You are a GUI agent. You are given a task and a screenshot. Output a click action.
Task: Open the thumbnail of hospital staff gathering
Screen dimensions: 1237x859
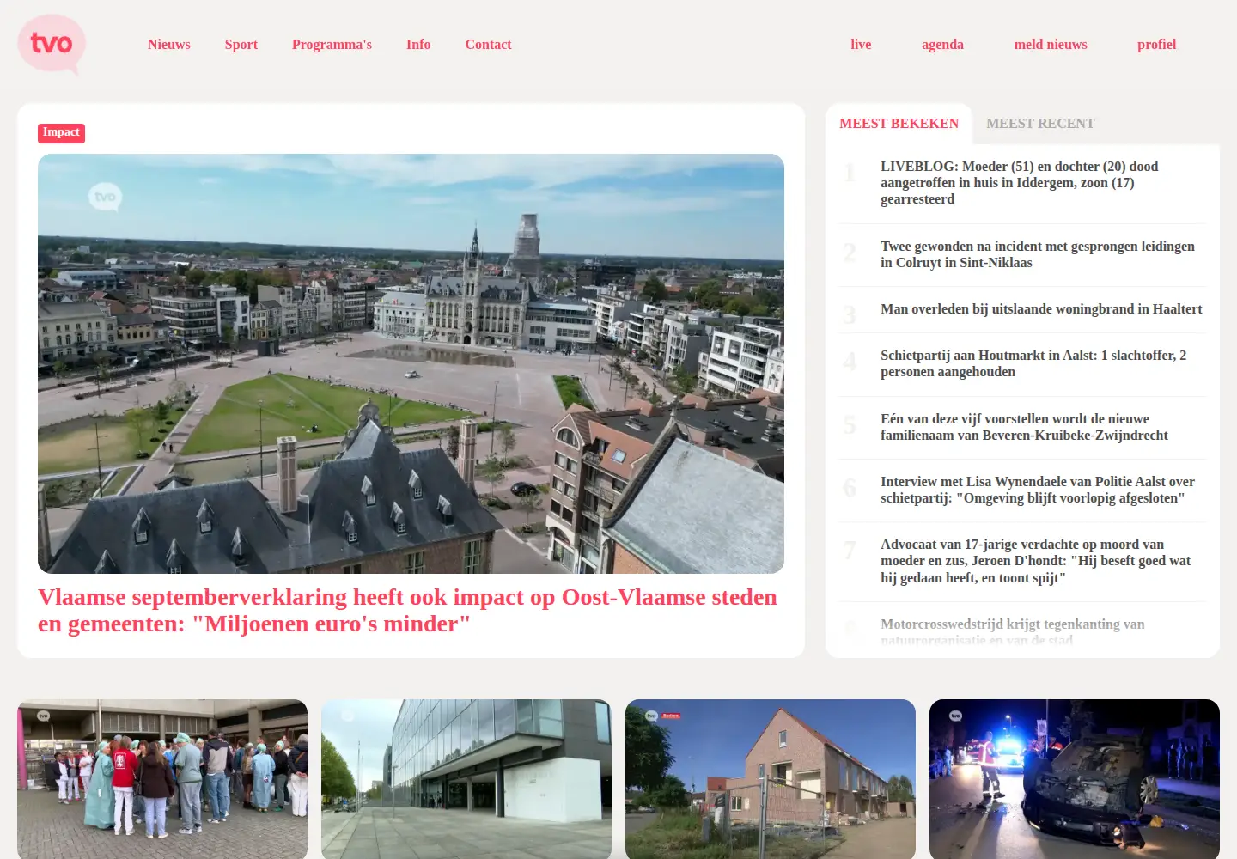162,779
